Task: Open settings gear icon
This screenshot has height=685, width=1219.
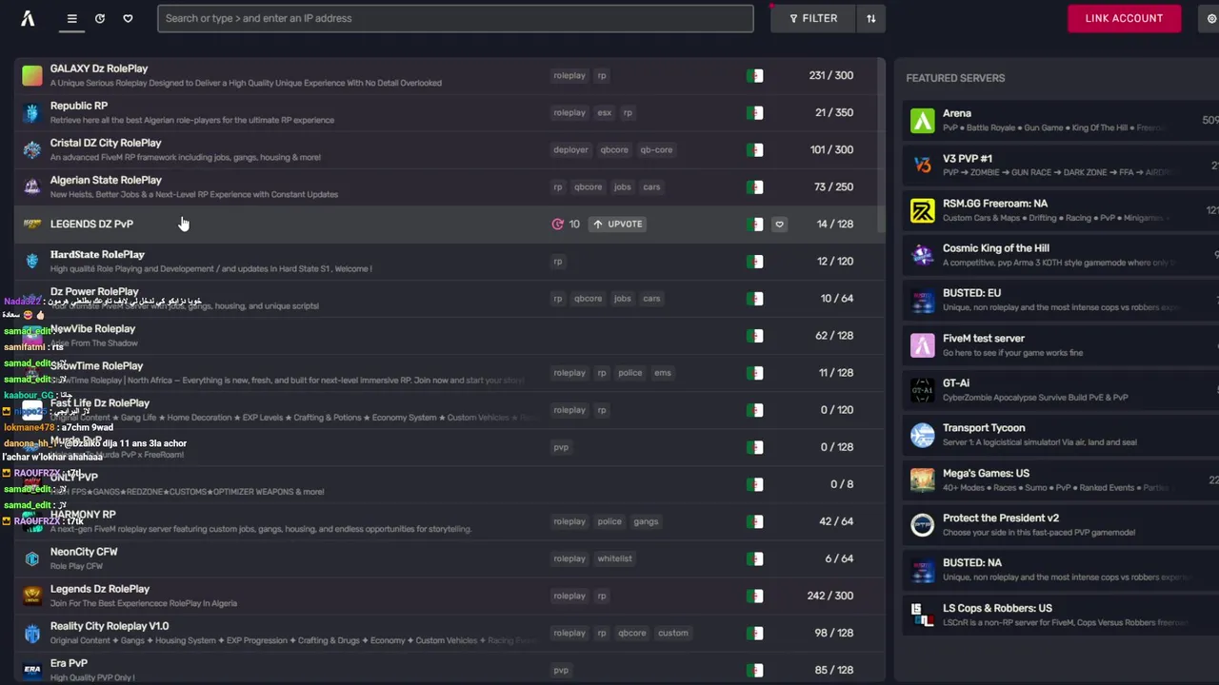Action: [x=1211, y=18]
